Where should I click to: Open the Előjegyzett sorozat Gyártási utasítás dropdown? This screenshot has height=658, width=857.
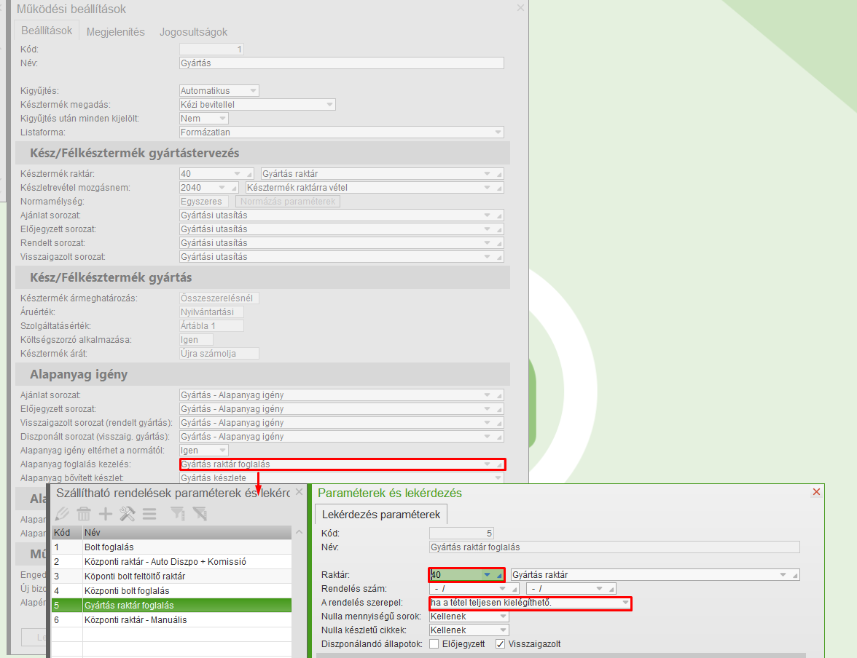pos(487,229)
